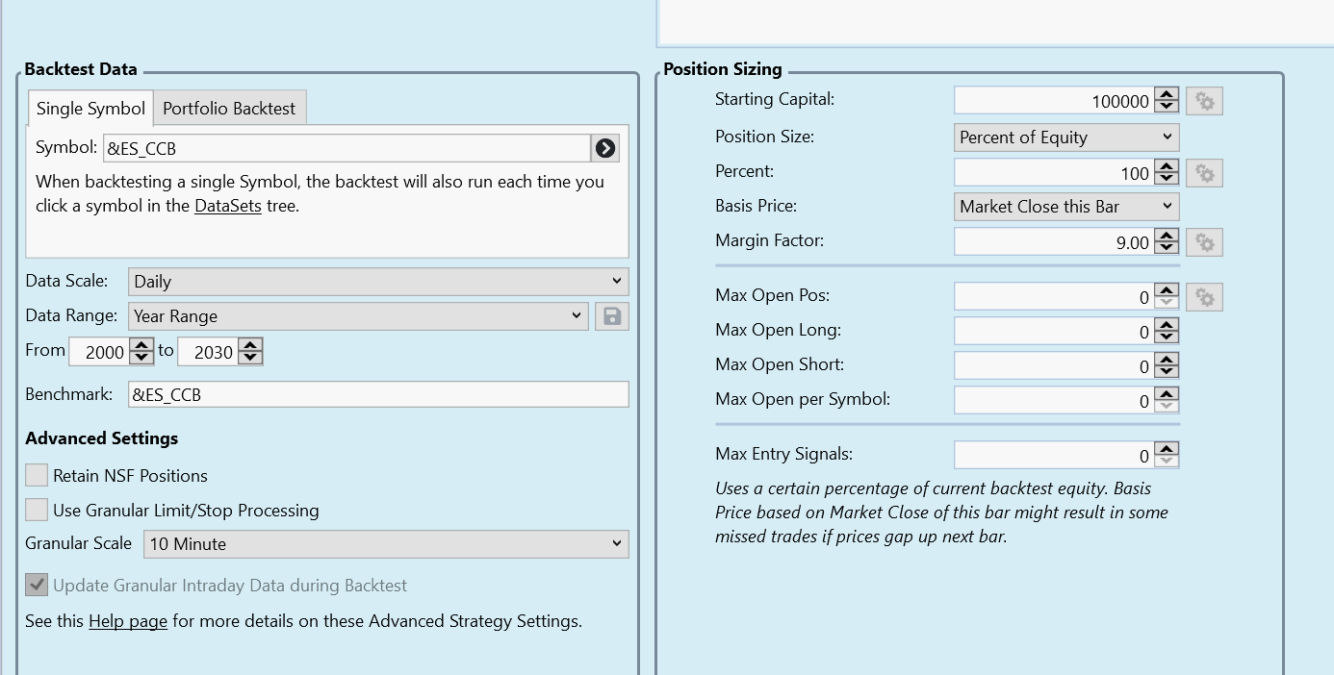Click the save icon beside Data Range
Viewport: 1334px width, 675px height.
(x=611, y=316)
